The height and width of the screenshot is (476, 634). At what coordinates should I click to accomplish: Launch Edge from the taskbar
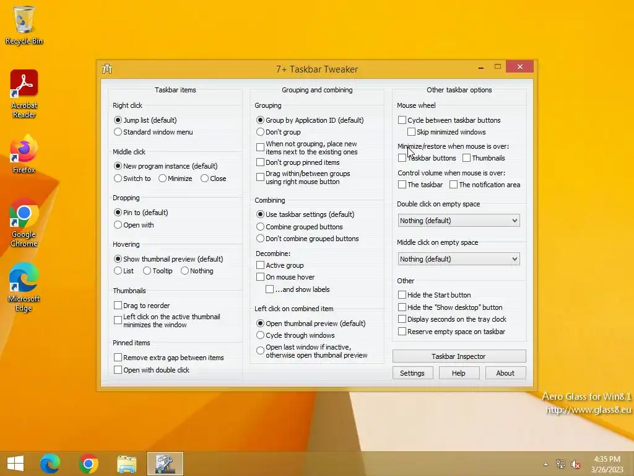pyautogui.click(x=50, y=464)
